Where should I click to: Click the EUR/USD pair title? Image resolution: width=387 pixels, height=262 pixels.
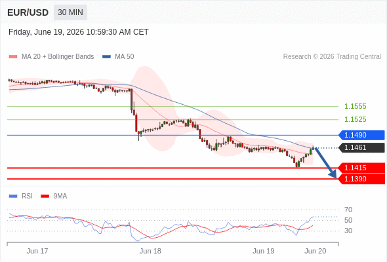click(28, 12)
